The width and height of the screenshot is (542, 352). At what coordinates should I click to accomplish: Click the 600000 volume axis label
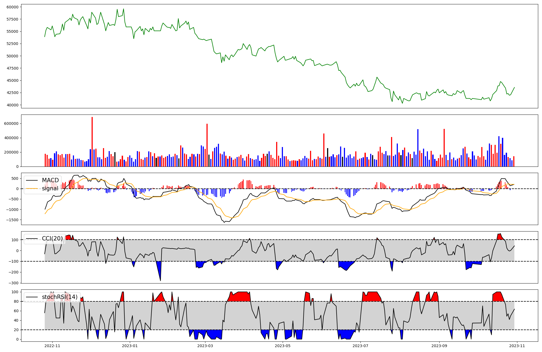11,123
